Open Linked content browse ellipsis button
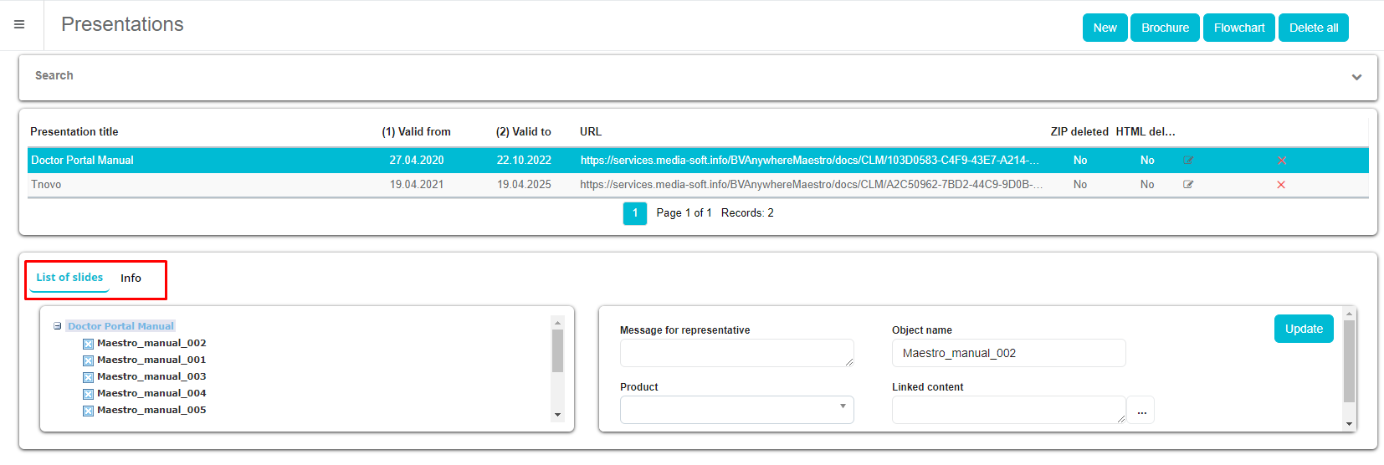Viewport: 1384px width, 465px height. pyautogui.click(x=1141, y=411)
